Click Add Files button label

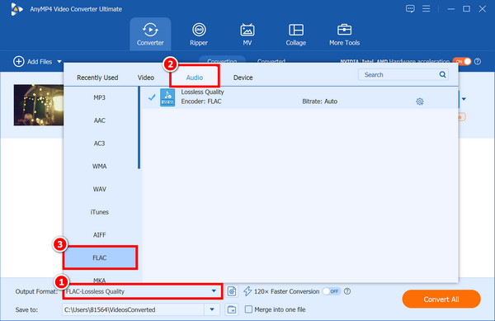click(x=40, y=62)
